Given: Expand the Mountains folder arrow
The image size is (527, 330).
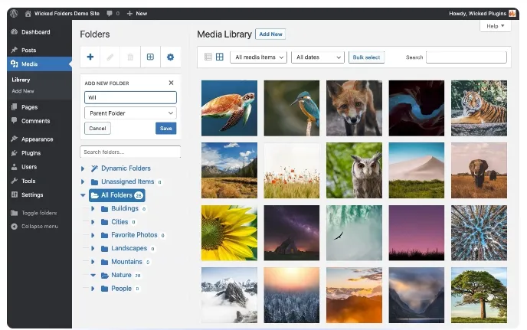Looking at the screenshot, I should pyautogui.click(x=93, y=262).
